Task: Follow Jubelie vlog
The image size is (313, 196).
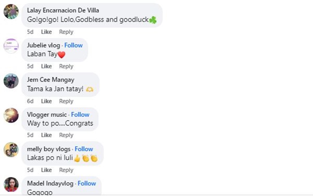Action: tap(73, 45)
